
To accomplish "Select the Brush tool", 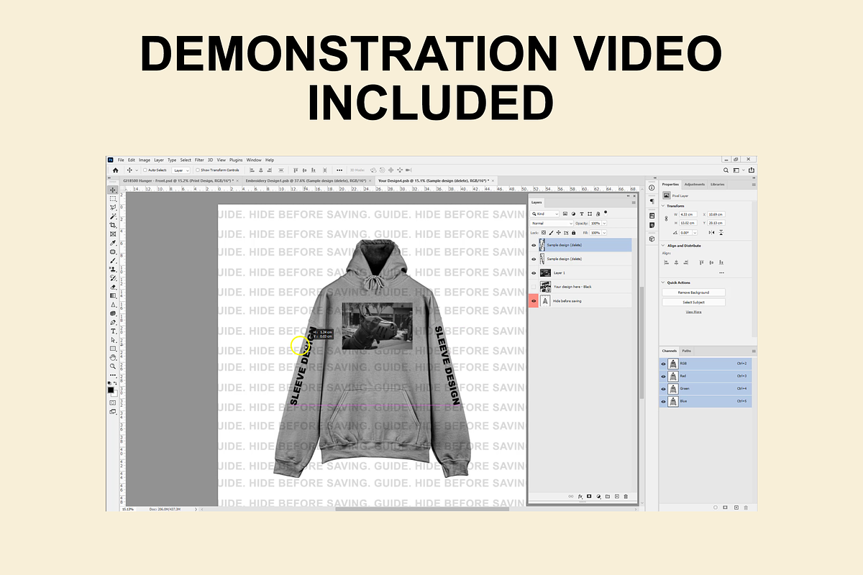I will click(x=114, y=261).
